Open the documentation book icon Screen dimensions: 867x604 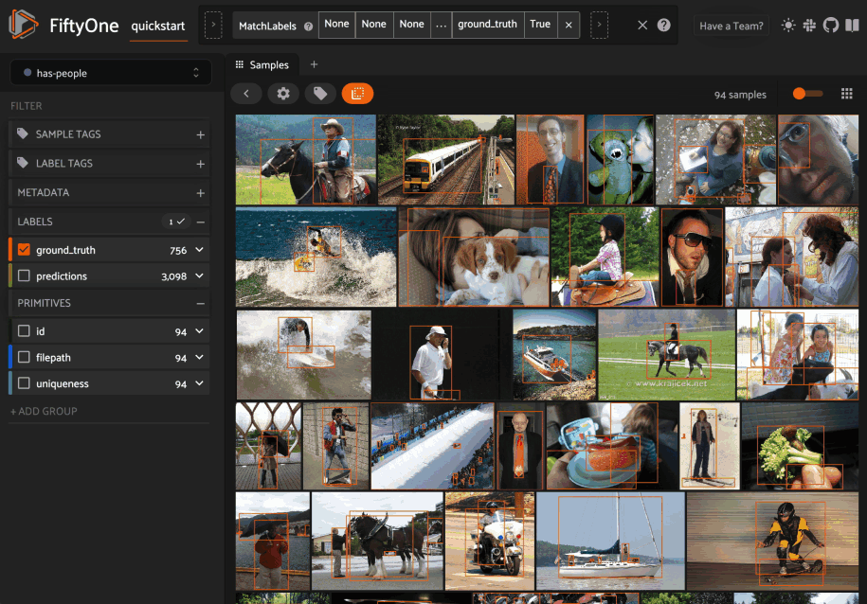pyautogui.click(x=852, y=26)
